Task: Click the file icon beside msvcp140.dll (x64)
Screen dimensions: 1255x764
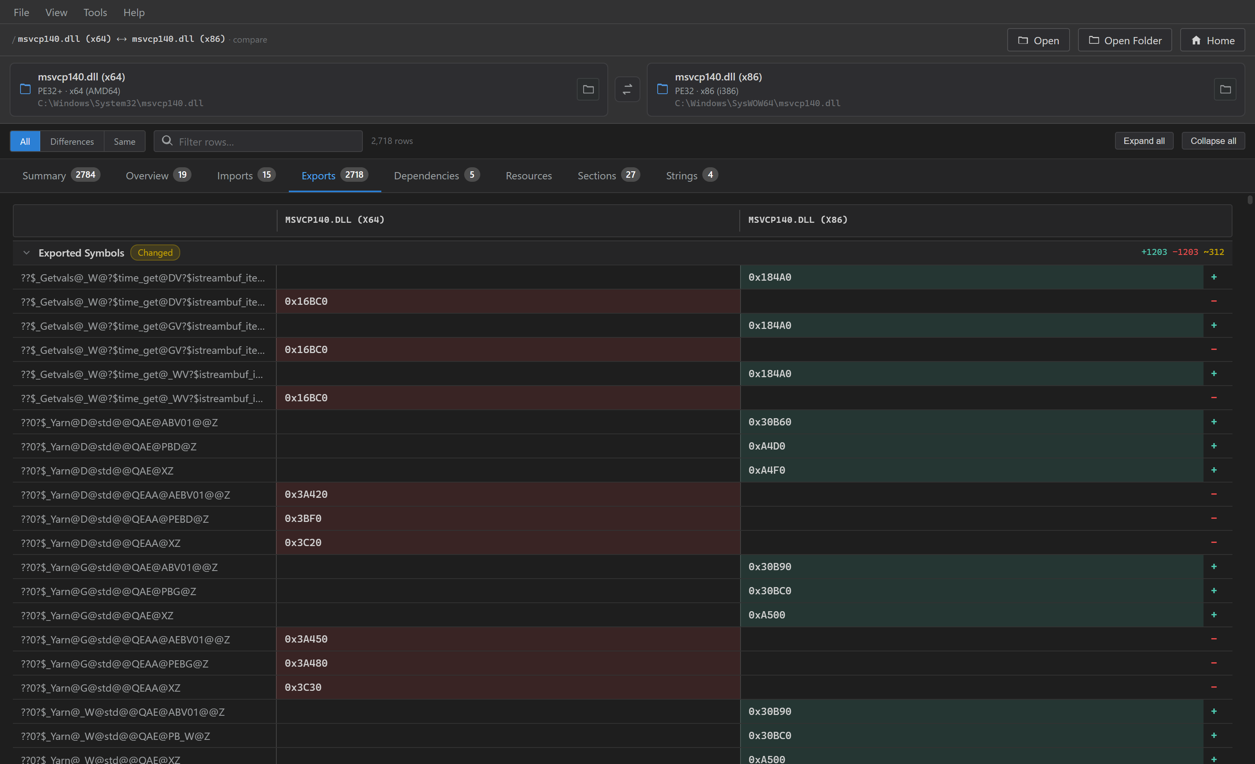Action: point(25,89)
